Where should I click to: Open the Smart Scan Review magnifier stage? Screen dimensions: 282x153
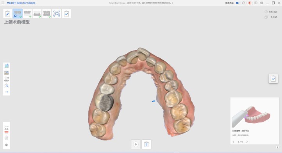[x=57, y=14]
